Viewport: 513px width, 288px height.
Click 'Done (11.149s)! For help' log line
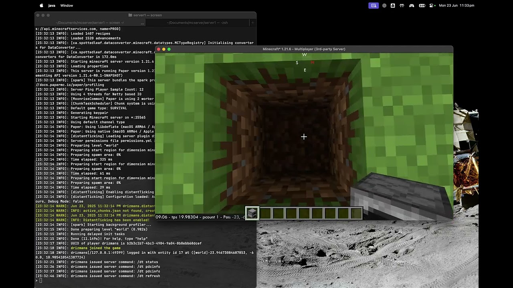pyautogui.click(x=91, y=239)
